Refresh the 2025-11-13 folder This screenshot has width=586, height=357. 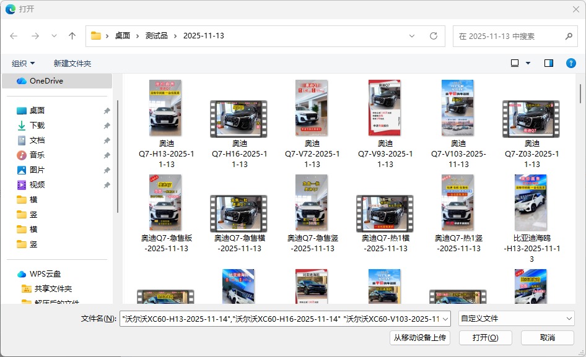(434, 36)
